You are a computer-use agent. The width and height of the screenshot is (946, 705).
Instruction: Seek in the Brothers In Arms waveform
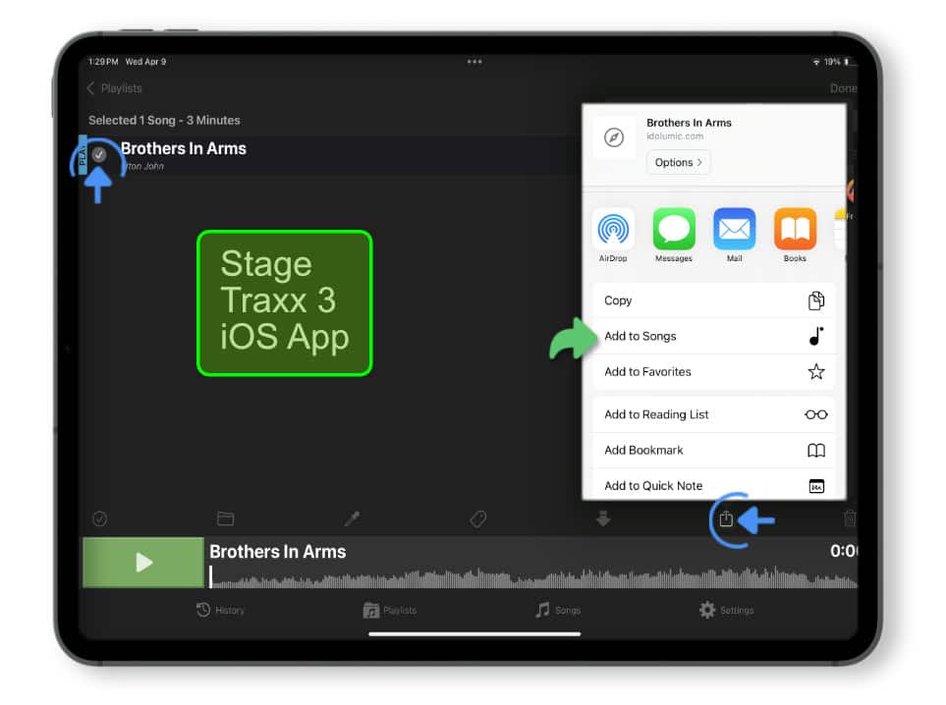point(533,577)
